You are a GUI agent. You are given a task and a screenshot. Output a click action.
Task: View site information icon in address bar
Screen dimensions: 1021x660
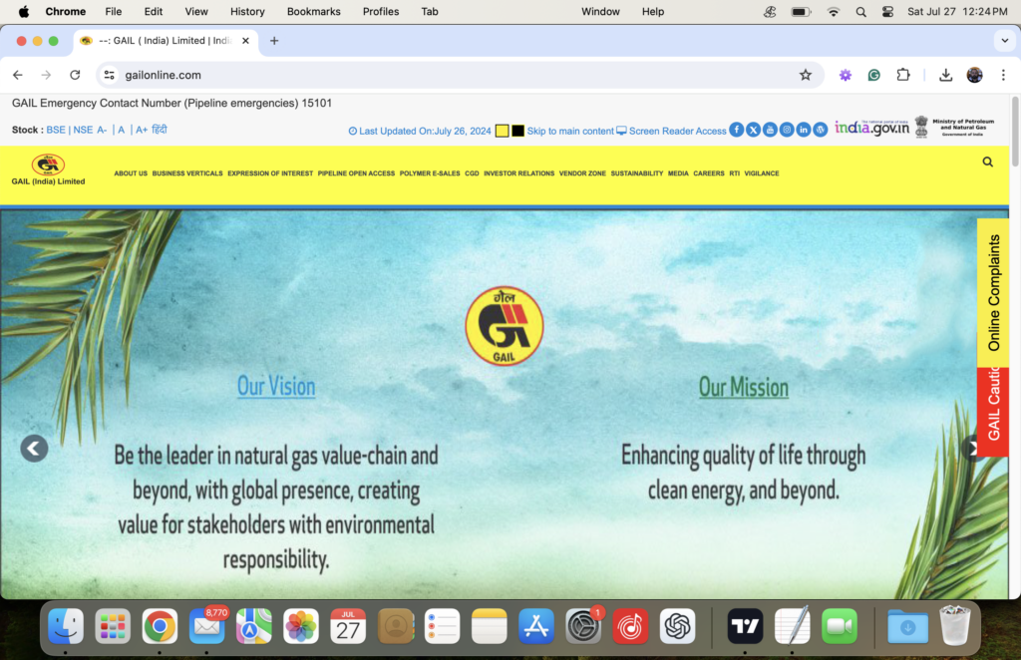pos(110,75)
